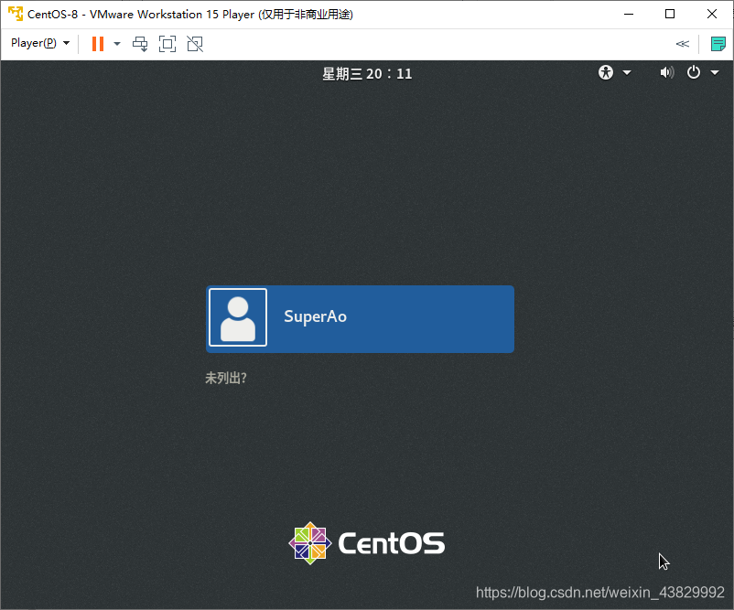The width and height of the screenshot is (734, 610).
Task: Toggle the accessibility options menu open
Action: pyautogui.click(x=626, y=72)
